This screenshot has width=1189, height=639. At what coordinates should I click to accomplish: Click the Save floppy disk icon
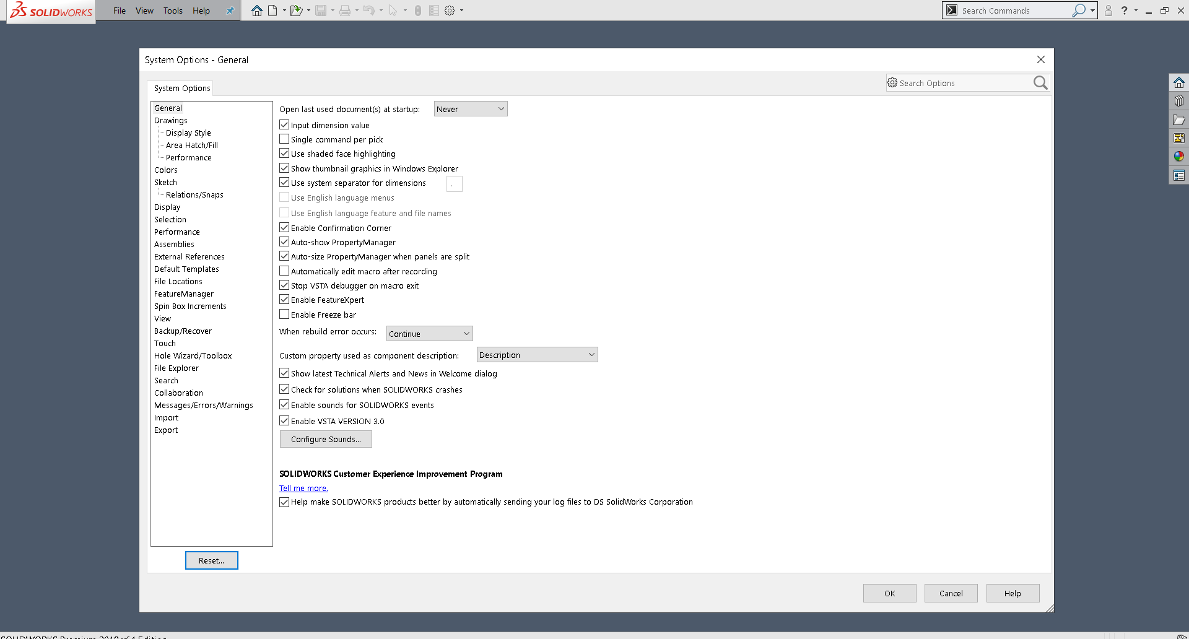(x=321, y=11)
